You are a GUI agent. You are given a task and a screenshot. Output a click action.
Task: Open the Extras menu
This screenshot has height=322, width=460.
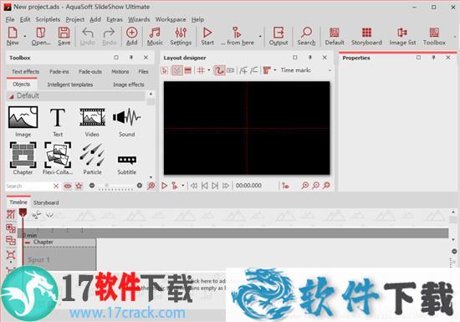pos(115,19)
